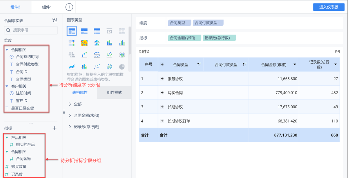Expand the 服务协议 row

pos(162,79)
